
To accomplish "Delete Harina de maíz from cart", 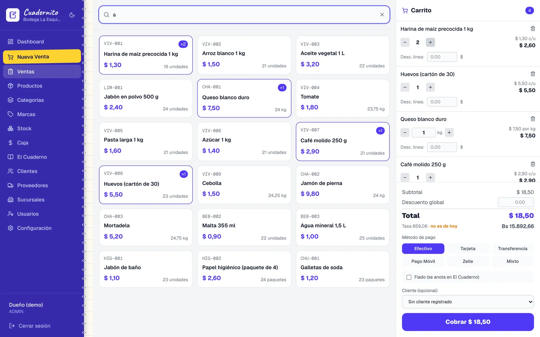I will click(x=533, y=29).
